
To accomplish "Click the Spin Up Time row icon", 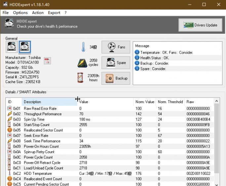I will coord(10,119).
